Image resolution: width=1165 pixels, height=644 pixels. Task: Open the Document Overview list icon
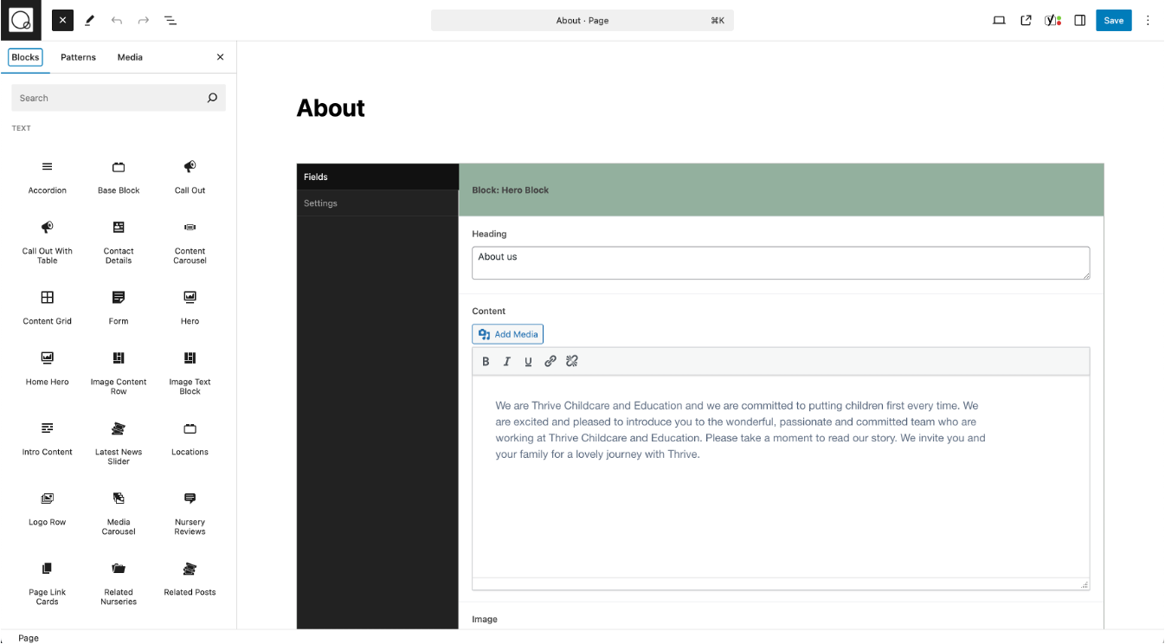click(x=171, y=20)
